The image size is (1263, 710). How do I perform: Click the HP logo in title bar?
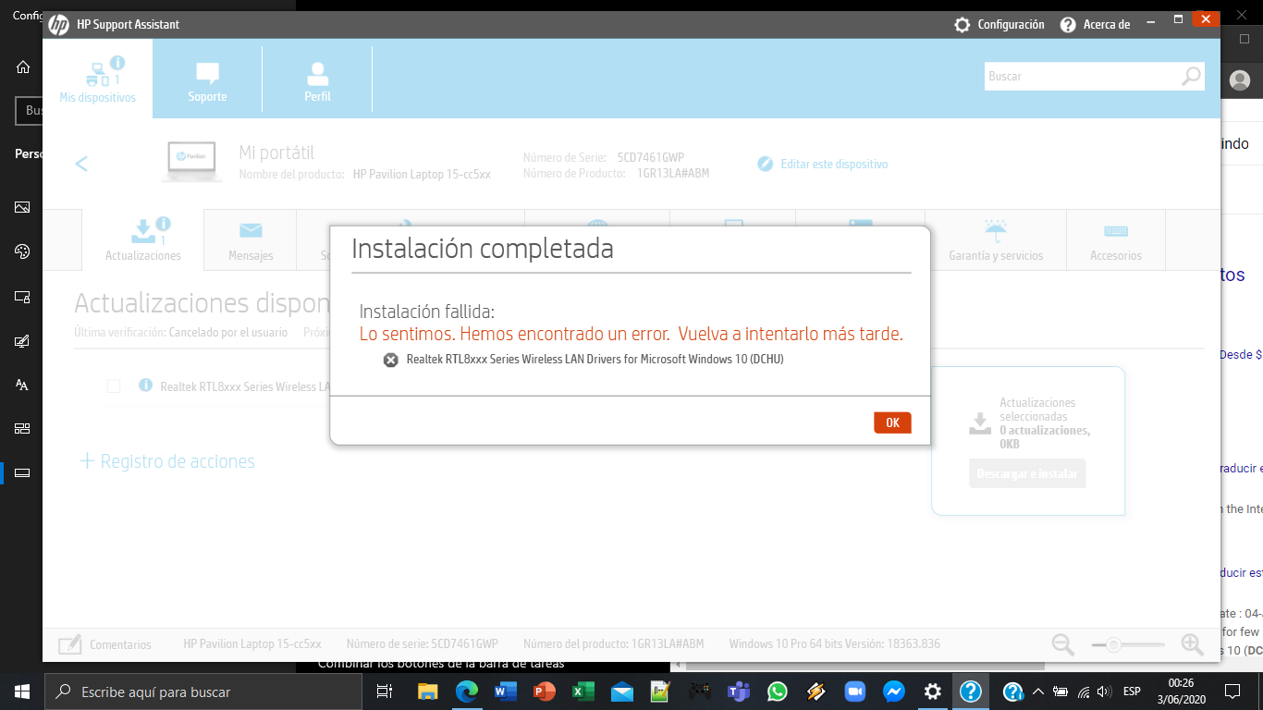pyautogui.click(x=58, y=25)
